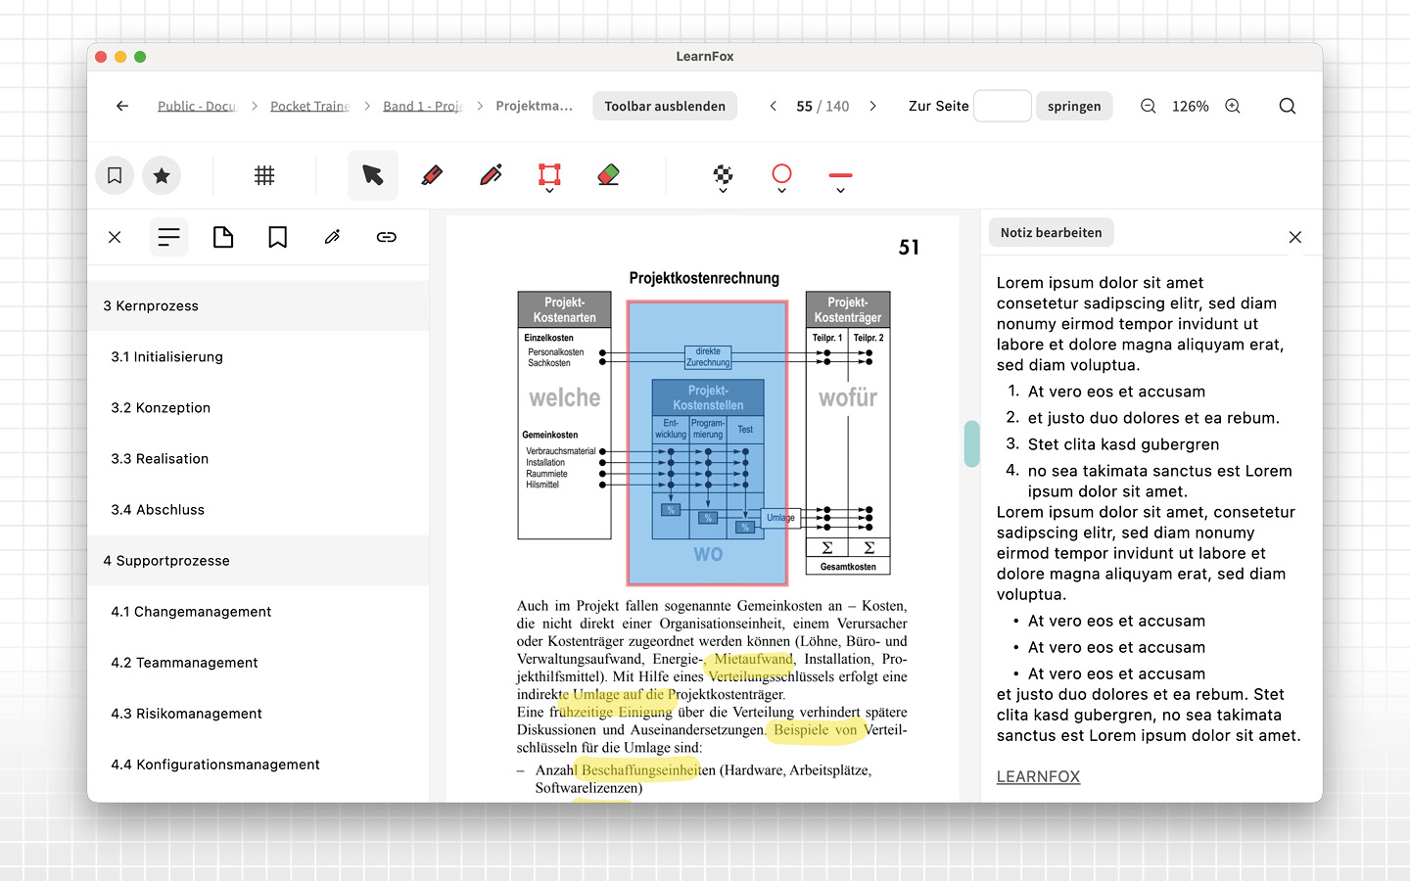
Task: Switch to the annotations pen tab
Action: tap(332, 237)
